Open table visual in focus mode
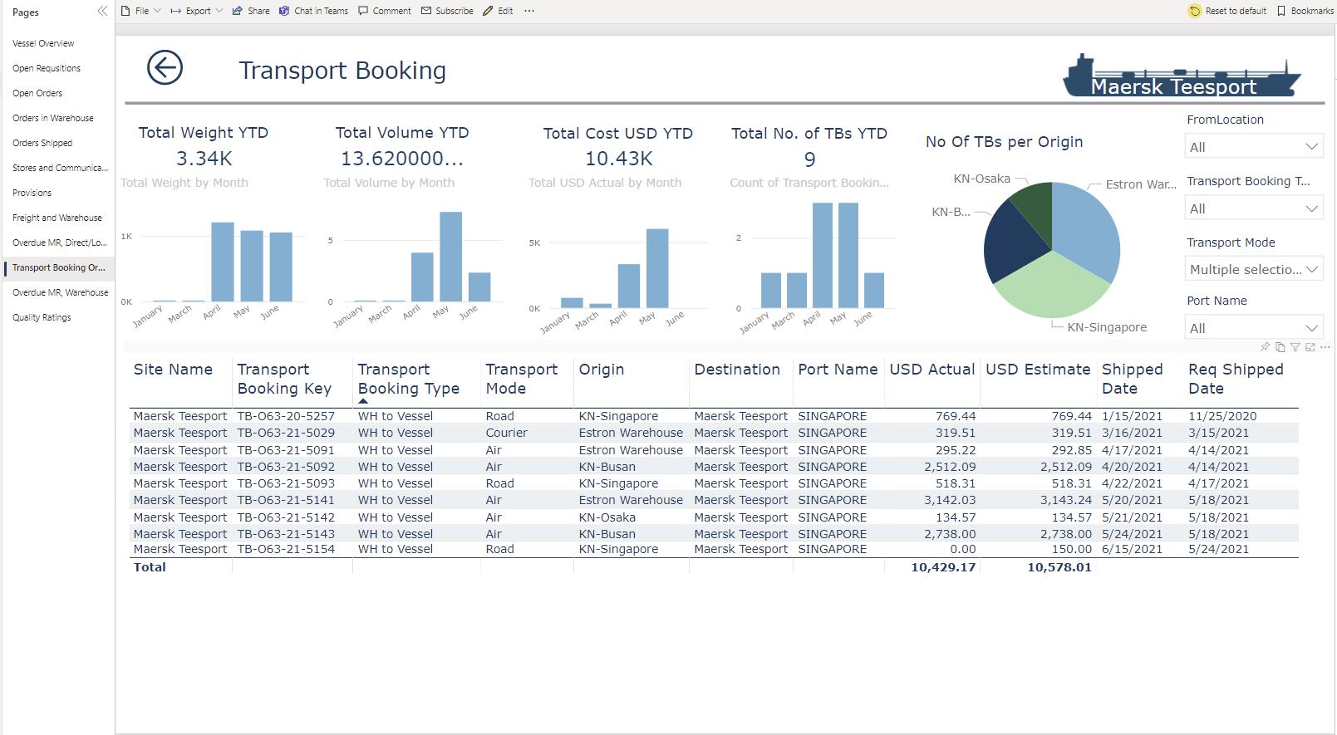Screen dimensions: 1337x735 1310,347
